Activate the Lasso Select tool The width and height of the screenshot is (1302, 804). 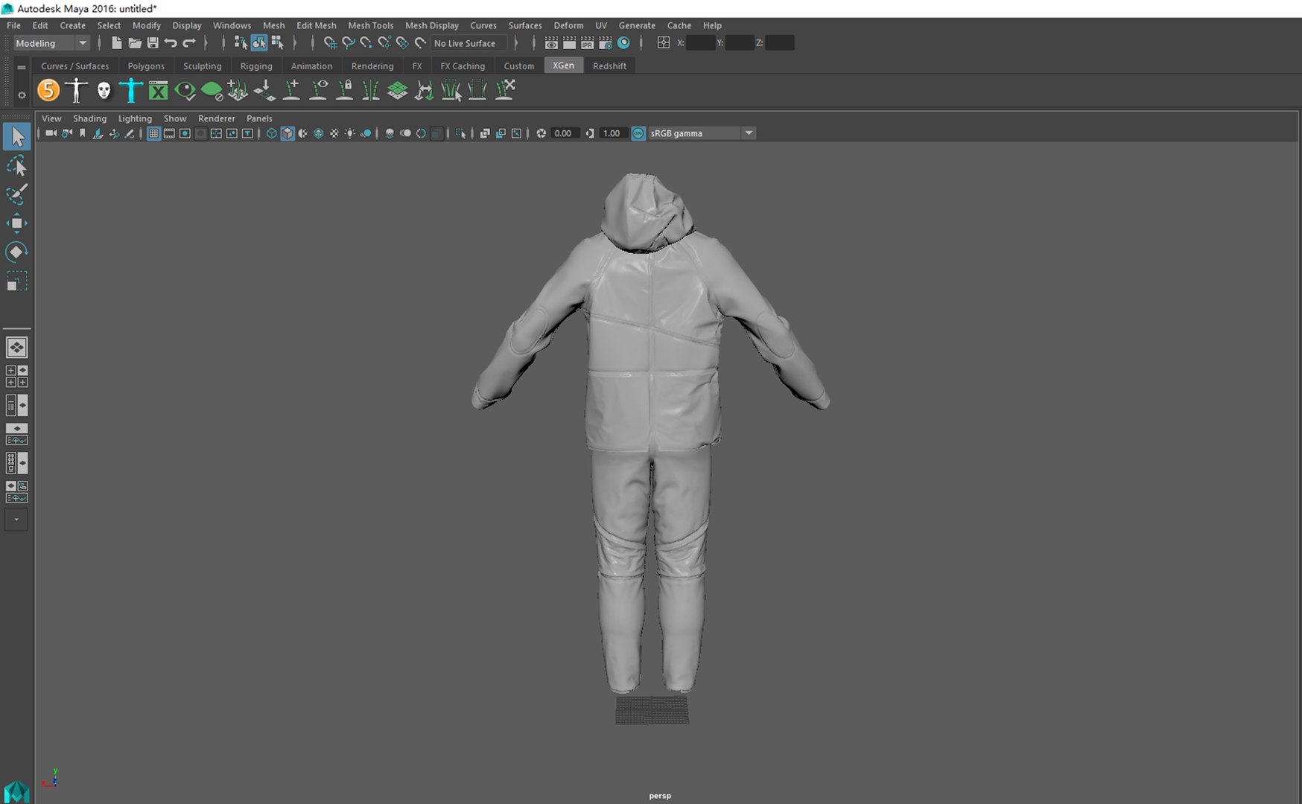(16, 165)
